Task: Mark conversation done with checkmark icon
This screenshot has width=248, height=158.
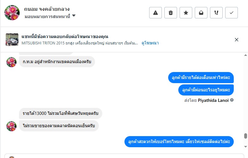Action: [x=232, y=13]
